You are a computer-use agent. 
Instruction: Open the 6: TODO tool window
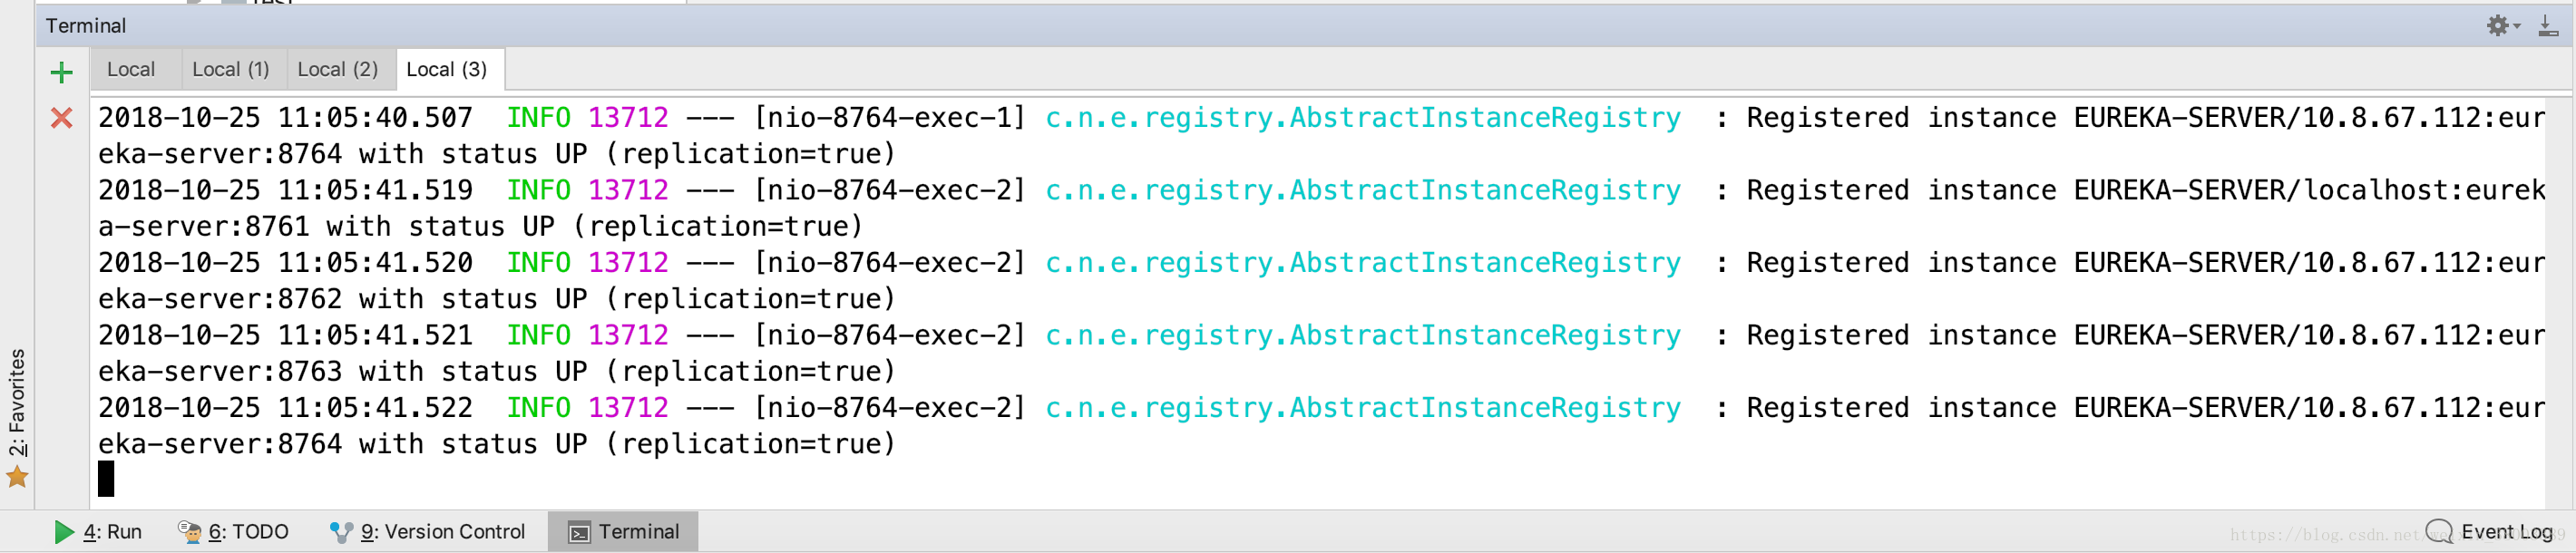(x=233, y=532)
